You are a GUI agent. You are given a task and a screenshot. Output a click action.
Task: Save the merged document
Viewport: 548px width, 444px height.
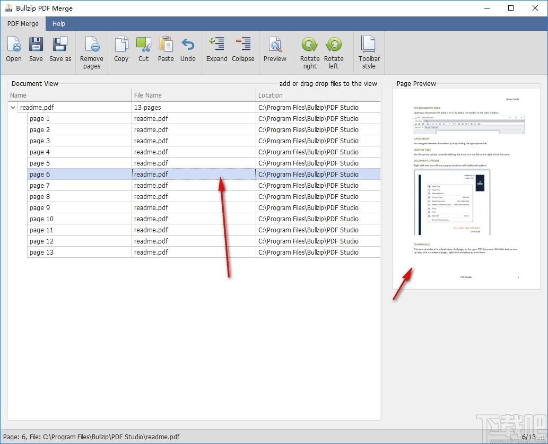coord(36,49)
